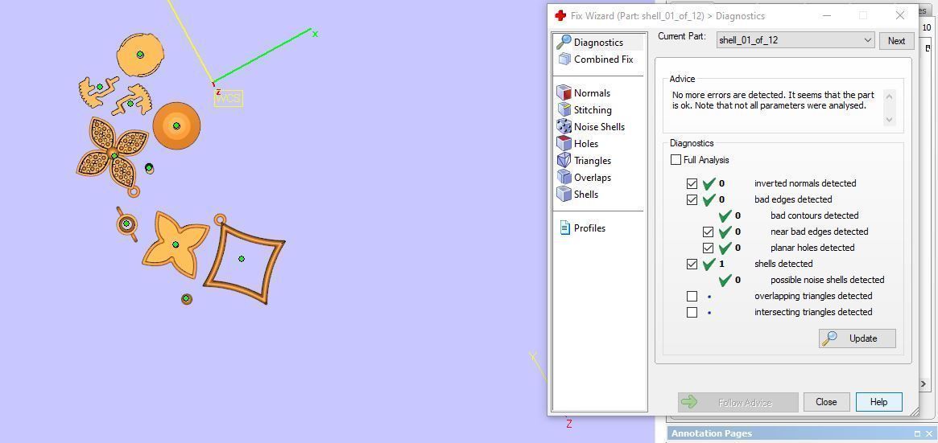Click the Update diagnostics button
The width and height of the screenshot is (938, 443).
(857, 338)
